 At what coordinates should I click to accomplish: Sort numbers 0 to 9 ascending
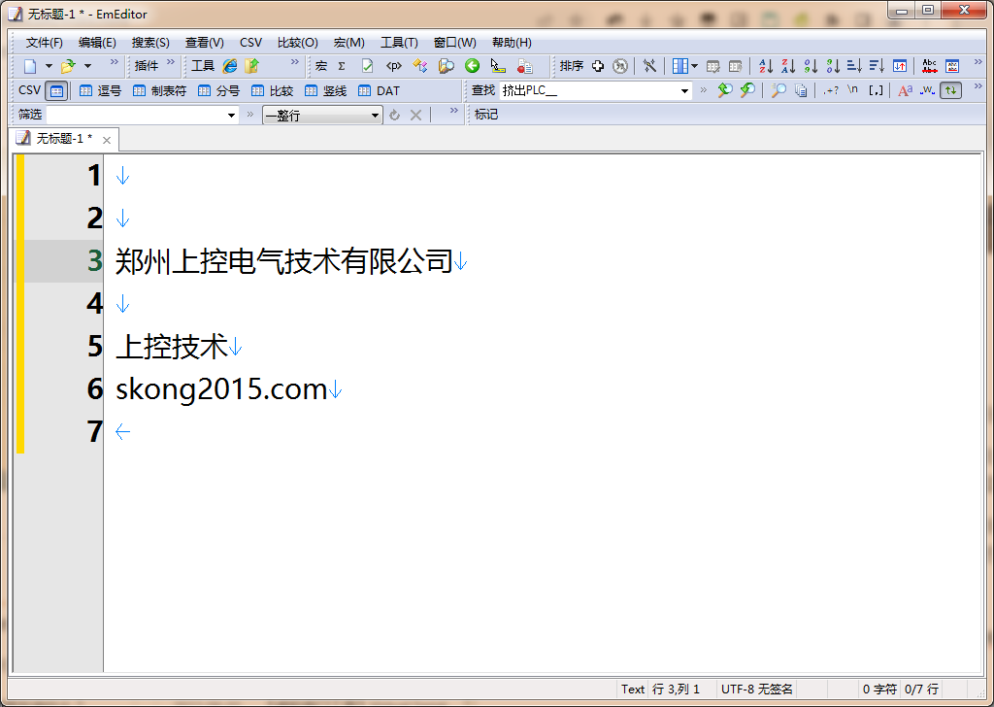tap(811, 66)
